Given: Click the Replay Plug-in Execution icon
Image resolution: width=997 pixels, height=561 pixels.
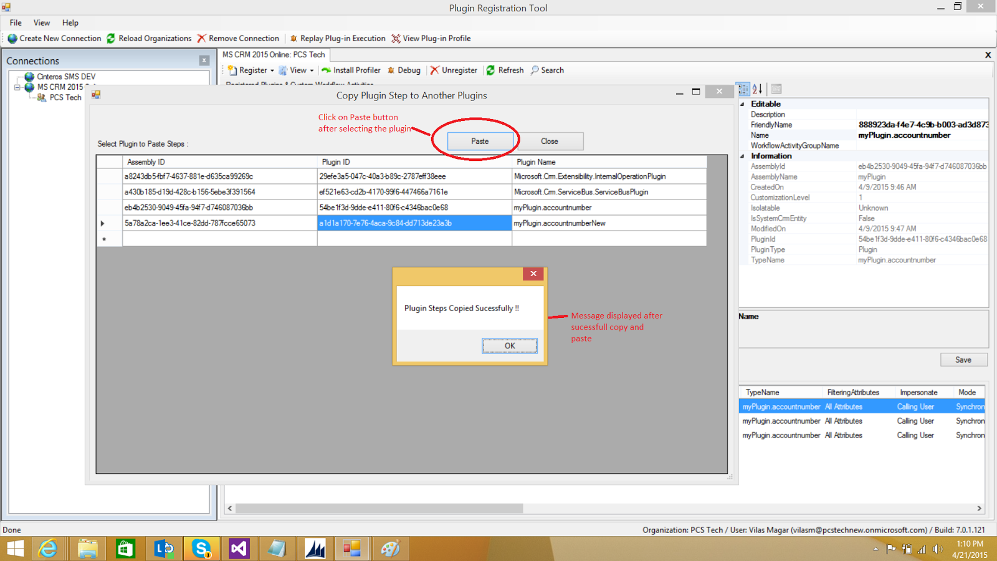Looking at the screenshot, I should click(338, 38).
